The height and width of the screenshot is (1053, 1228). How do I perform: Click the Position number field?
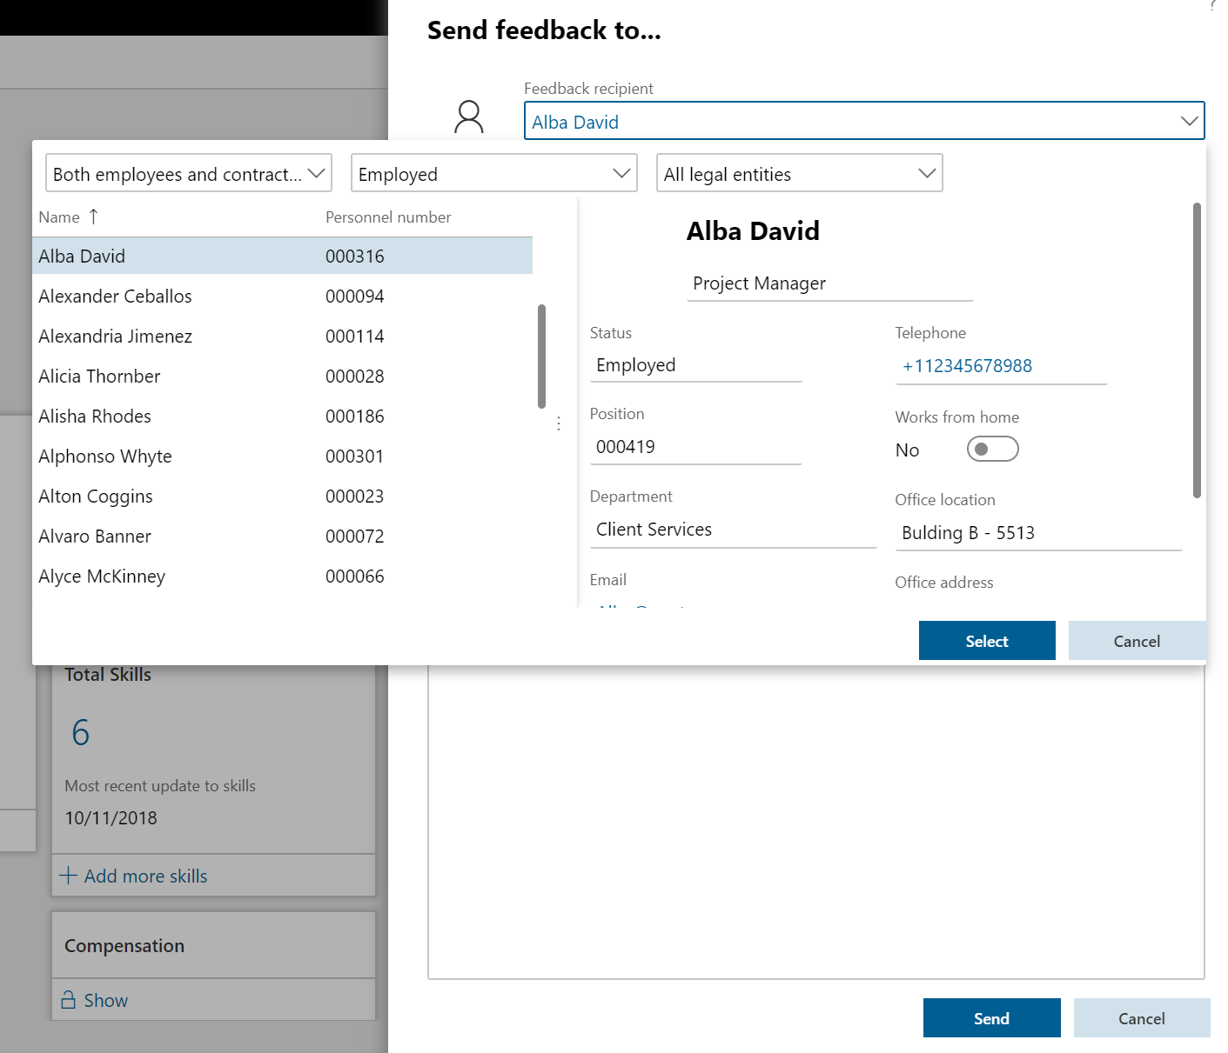coord(695,446)
